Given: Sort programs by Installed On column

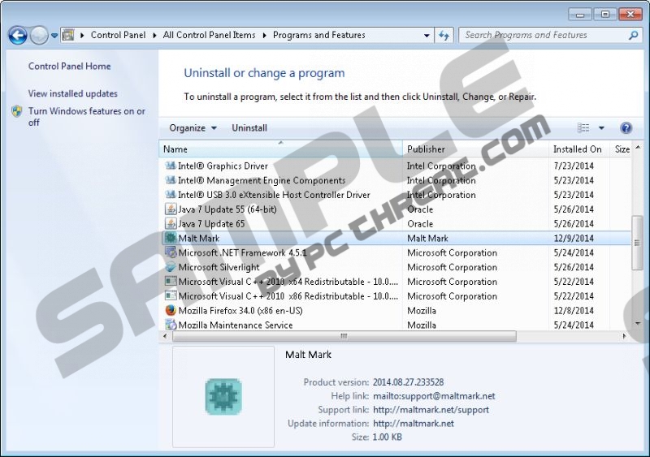Looking at the screenshot, I should [577, 149].
